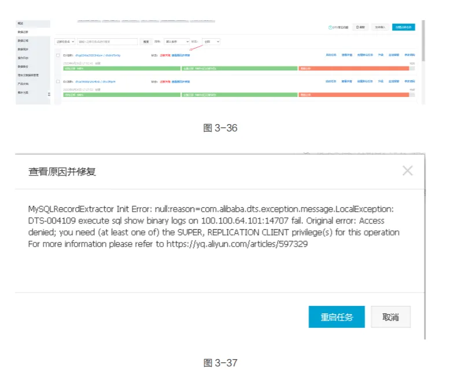Click 升级 link for the second task
This screenshot has width=458, height=377.
[x=381, y=81]
